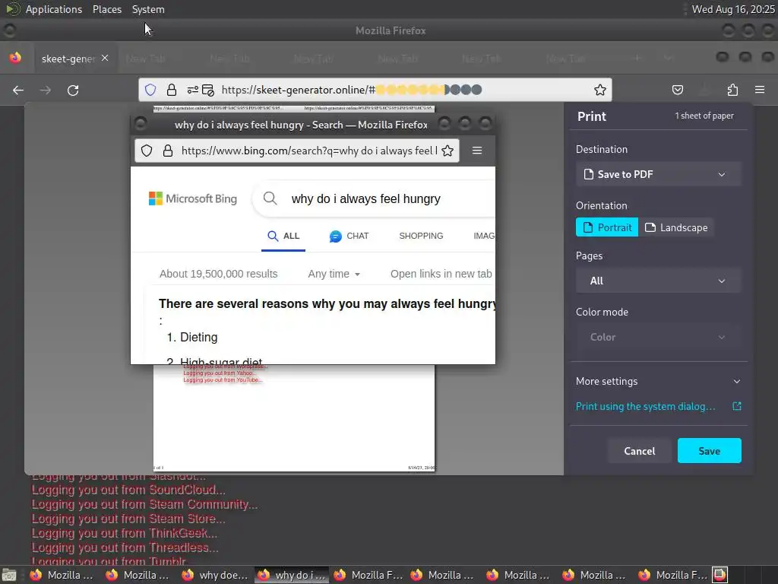
Task: Click the clock Wed Aug 16, 20:25
Action: pyautogui.click(x=733, y=9)
